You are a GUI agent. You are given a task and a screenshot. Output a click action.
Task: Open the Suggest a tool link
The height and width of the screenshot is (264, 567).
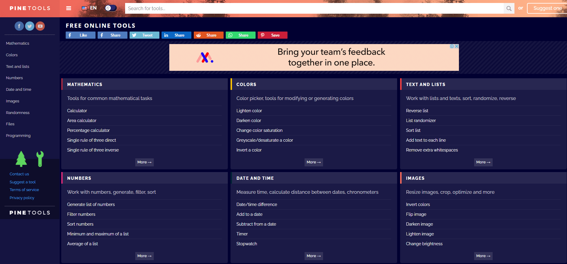pos(22,182)
